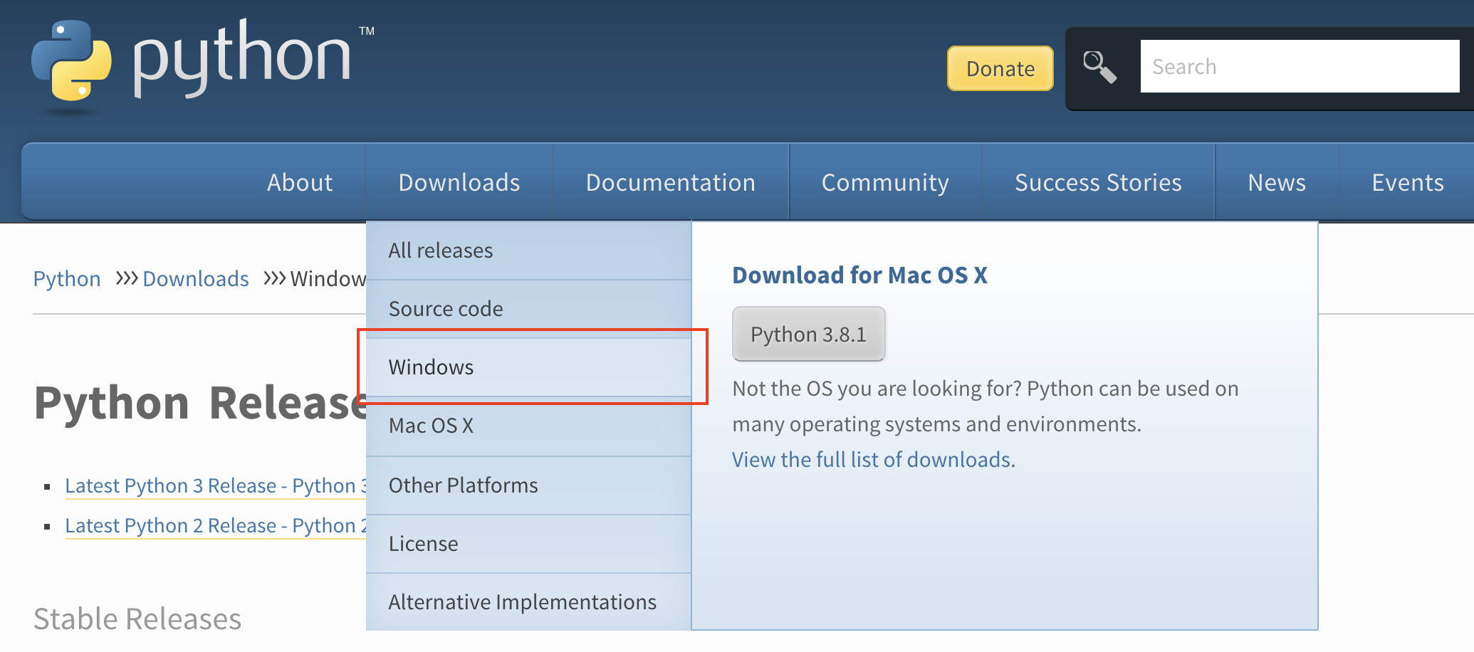Expand the Community navigation menu
1474x652 pixels.
pos(885,183)
